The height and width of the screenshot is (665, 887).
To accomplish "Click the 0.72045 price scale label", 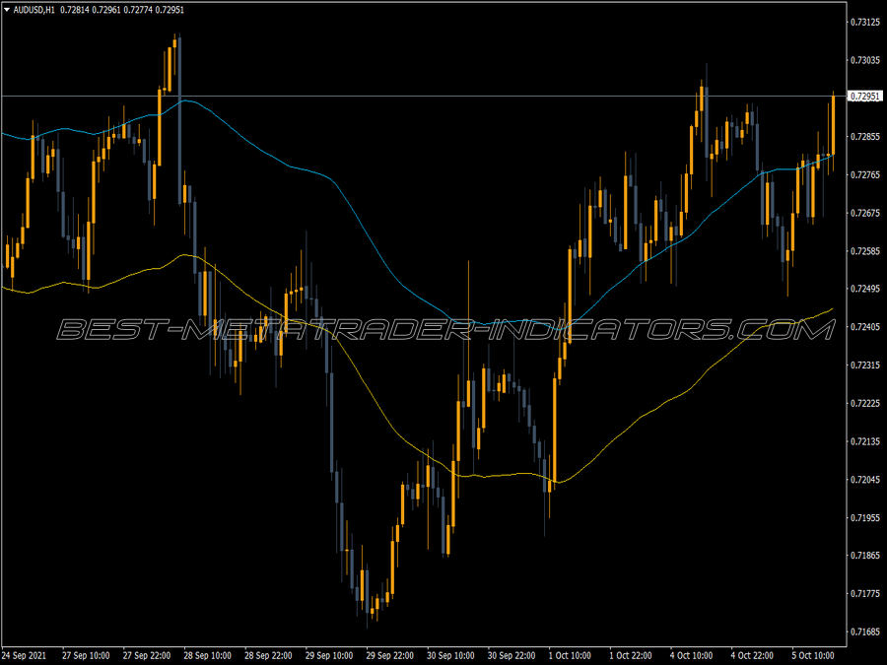I will point(865,480).
